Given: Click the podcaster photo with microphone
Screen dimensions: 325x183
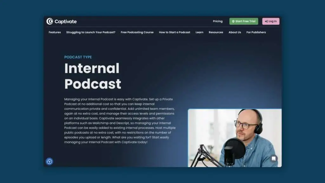Looking at the screenshot, I should tap(235, 138).
